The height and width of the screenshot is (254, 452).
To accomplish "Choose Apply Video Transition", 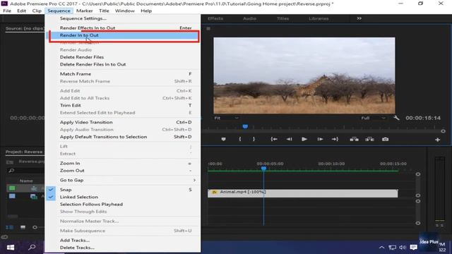I will [x=123, y=122].
